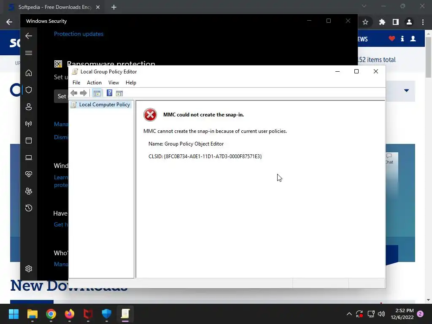Click Softpedia red heart icon
432x324 pixels.
click(x=392, y=38)
